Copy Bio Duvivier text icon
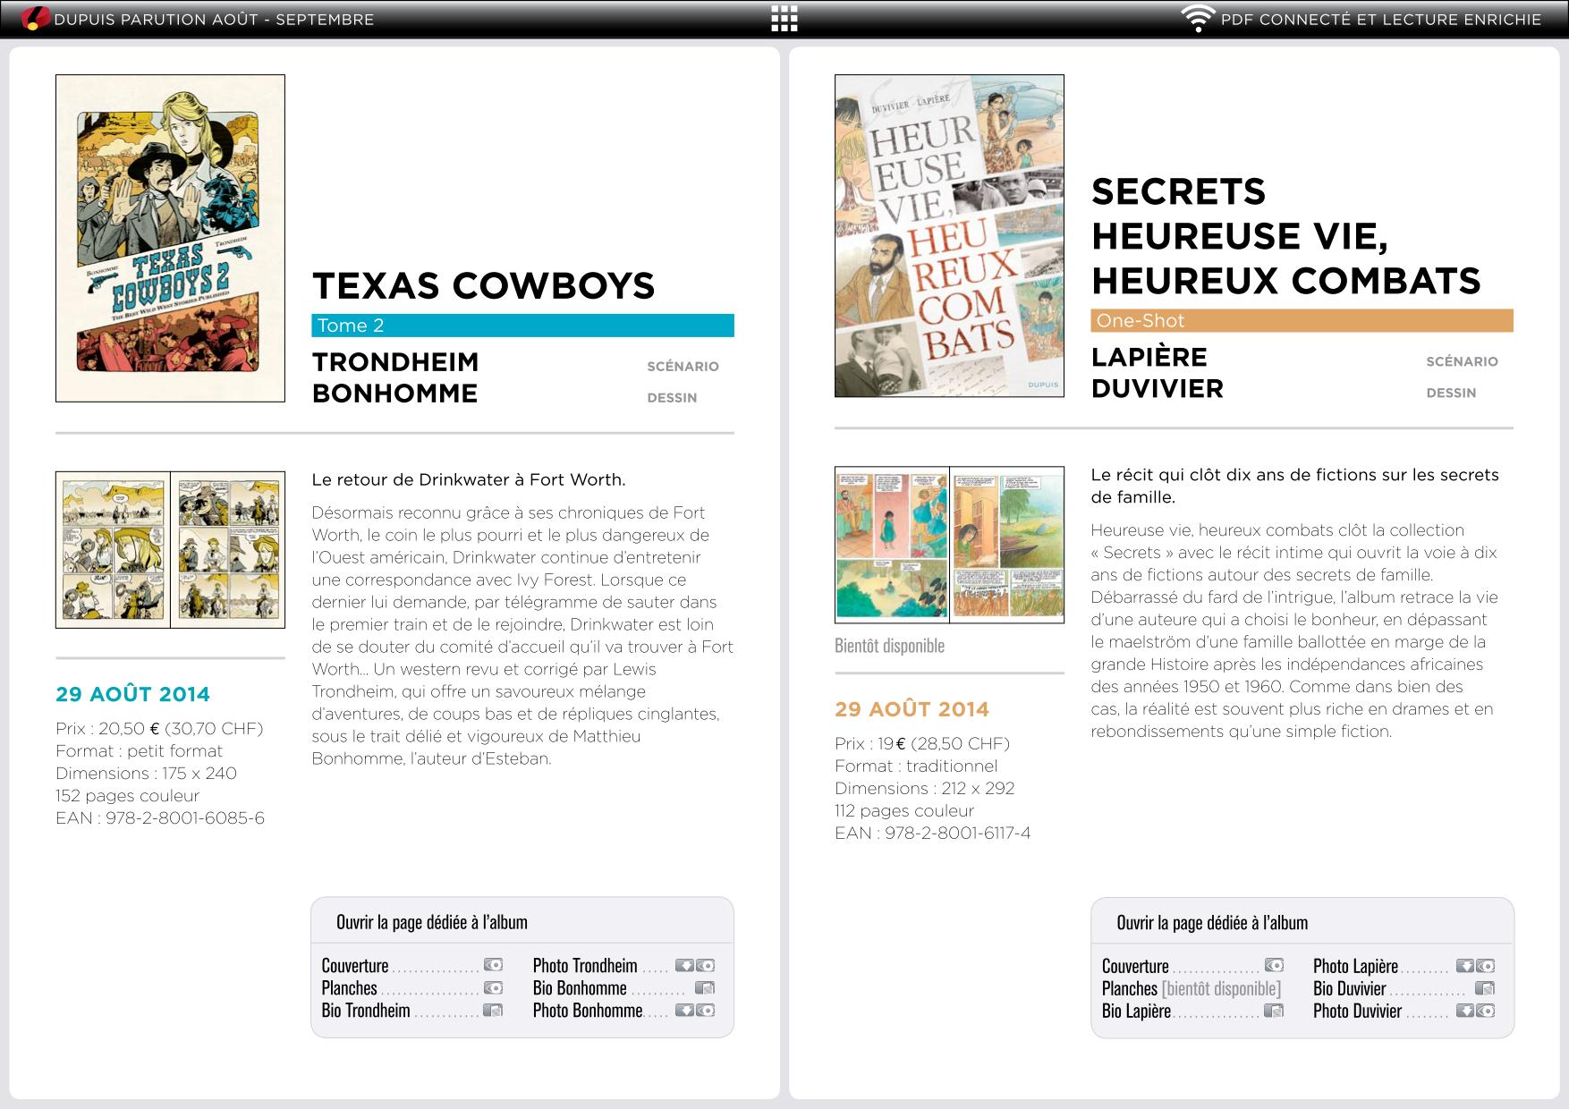The image size is (1569, 1109). pos(1485,989)
